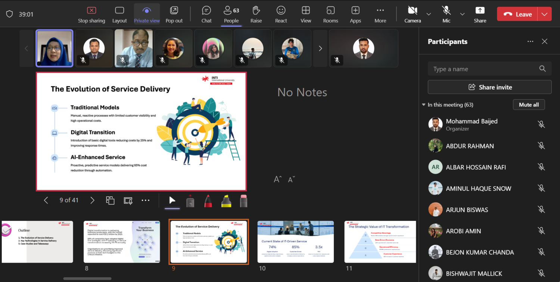Toggle Private view for the presentation
The height and width of the screenshot is (282, 560).
pyautogui.click(x=147, y=14)
